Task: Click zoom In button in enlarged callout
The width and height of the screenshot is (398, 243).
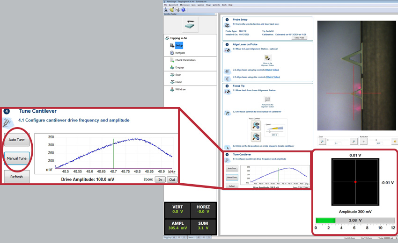Action: tap(160, 179)
